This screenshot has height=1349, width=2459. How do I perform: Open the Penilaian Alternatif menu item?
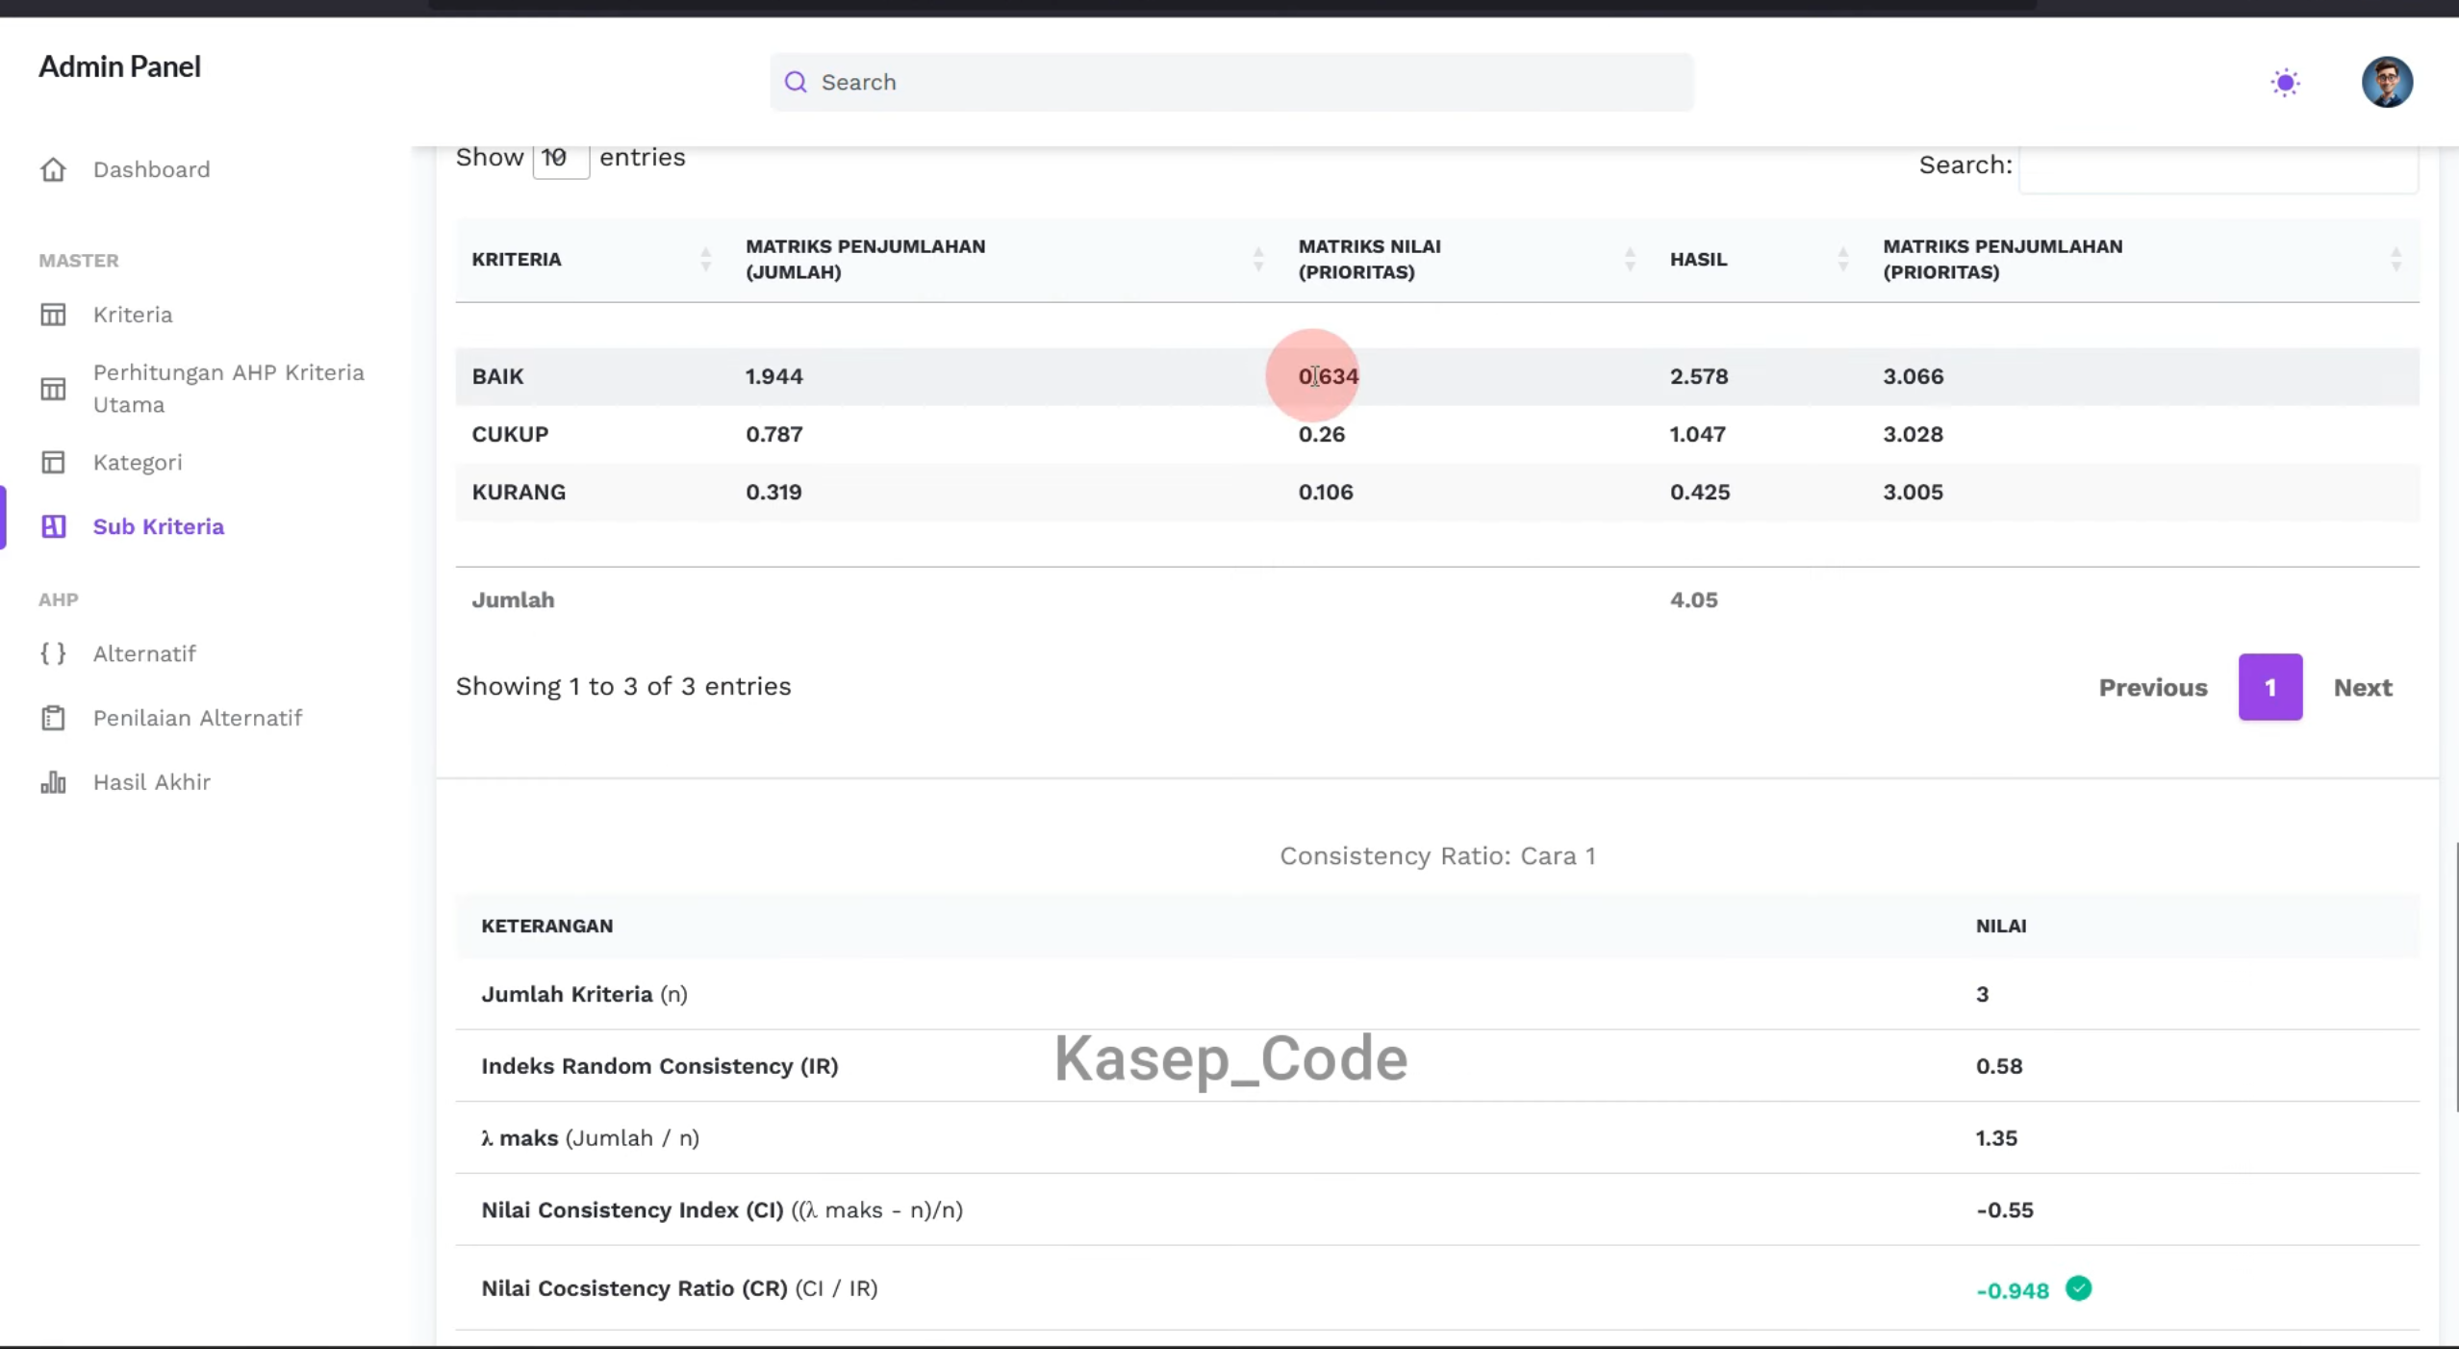197,718
